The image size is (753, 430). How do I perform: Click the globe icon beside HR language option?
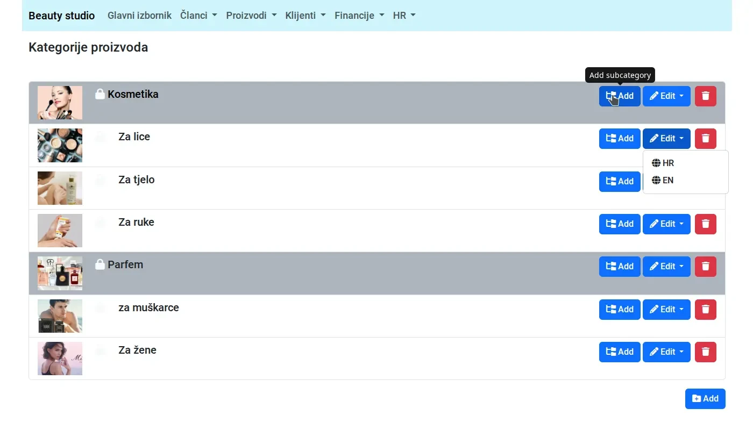(655, 162)
